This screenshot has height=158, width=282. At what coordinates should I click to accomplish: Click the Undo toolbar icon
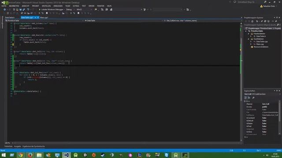[x=28, y=10]
